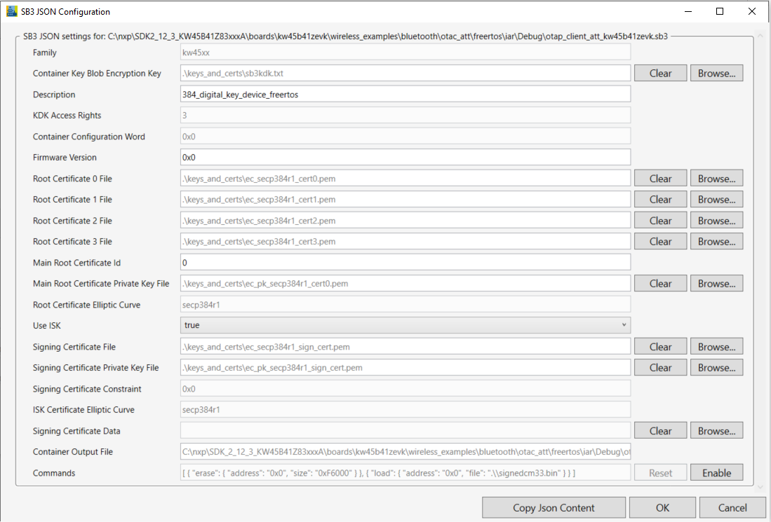
Task: Browse for Root Certificate 2 File
Action: tap(716, 220)
